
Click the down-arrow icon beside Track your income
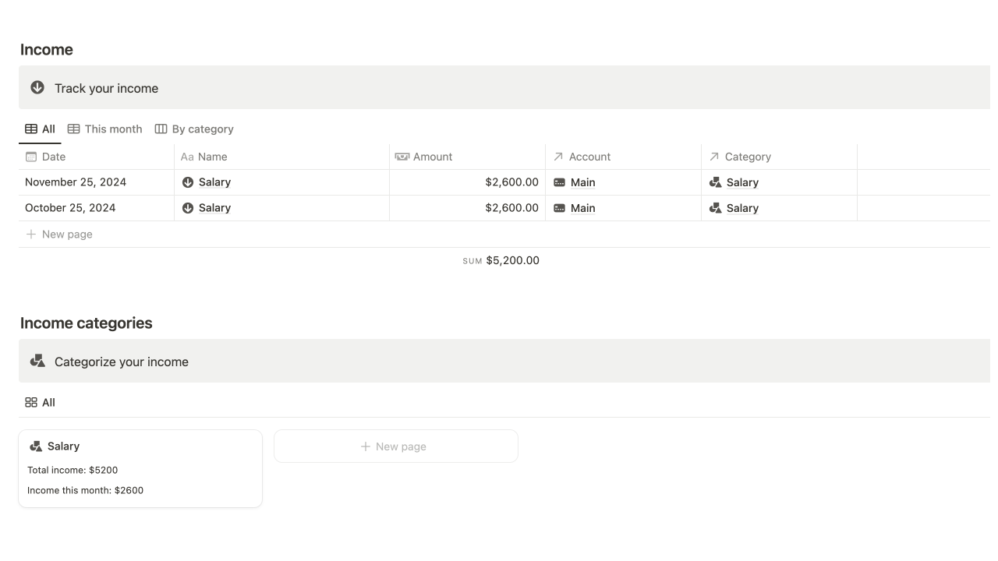37,87
